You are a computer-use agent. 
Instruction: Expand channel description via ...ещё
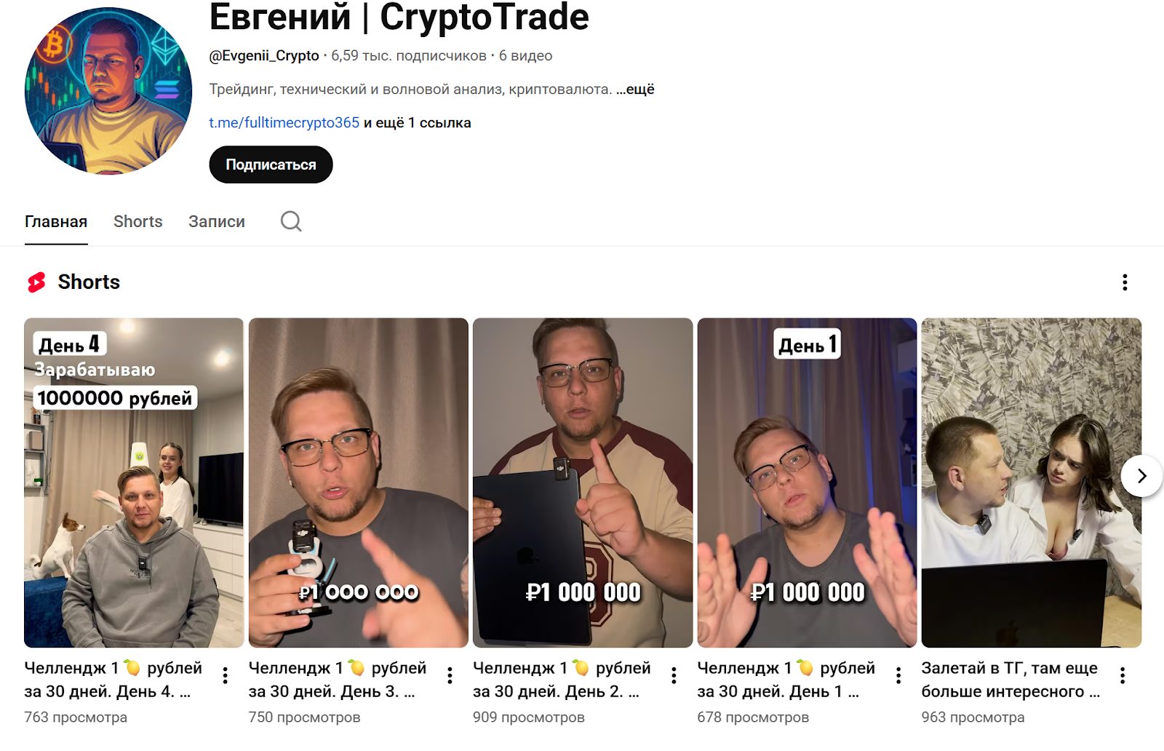[x=635, y=90]
